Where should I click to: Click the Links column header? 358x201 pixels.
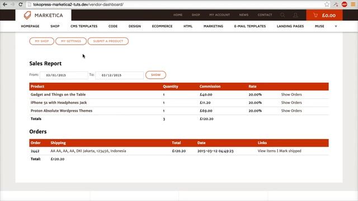262,143
